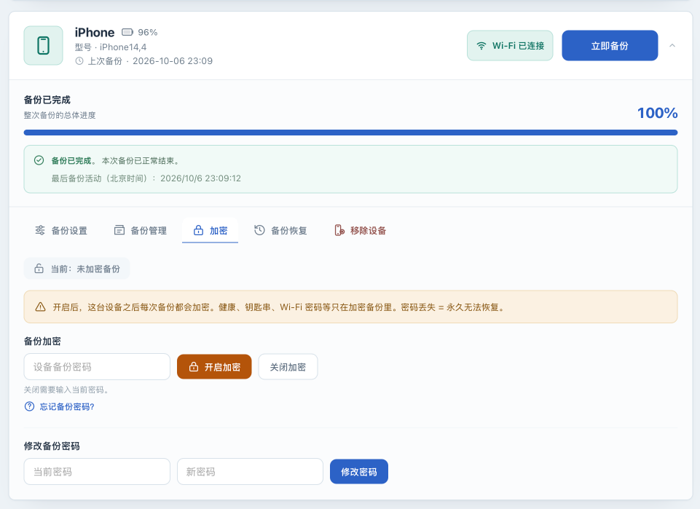Click the clock icon before 上次备份
The image size is (700, 509).
(79, 61)
